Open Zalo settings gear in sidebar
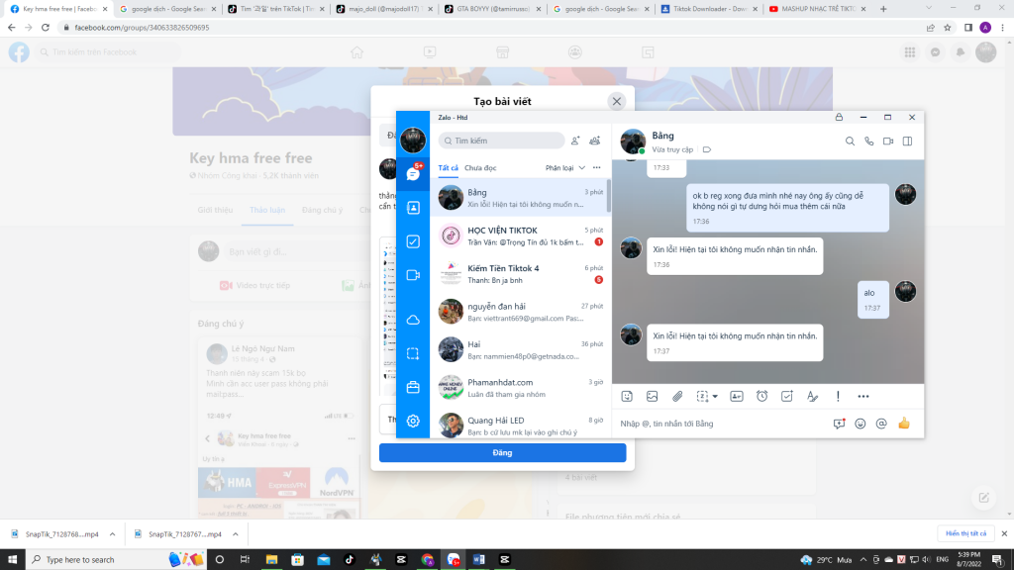1014x570 pixels. coord(413,421)
